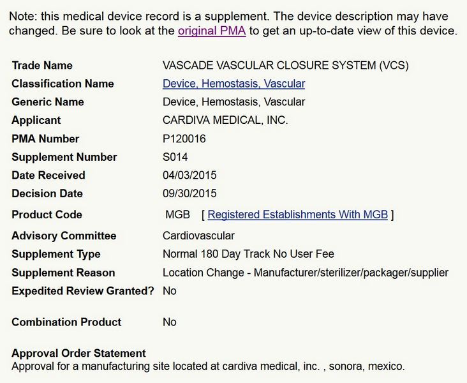Click the MGB product code text
The width and height of the screenshot is (467, 383).
coord(177,214)
